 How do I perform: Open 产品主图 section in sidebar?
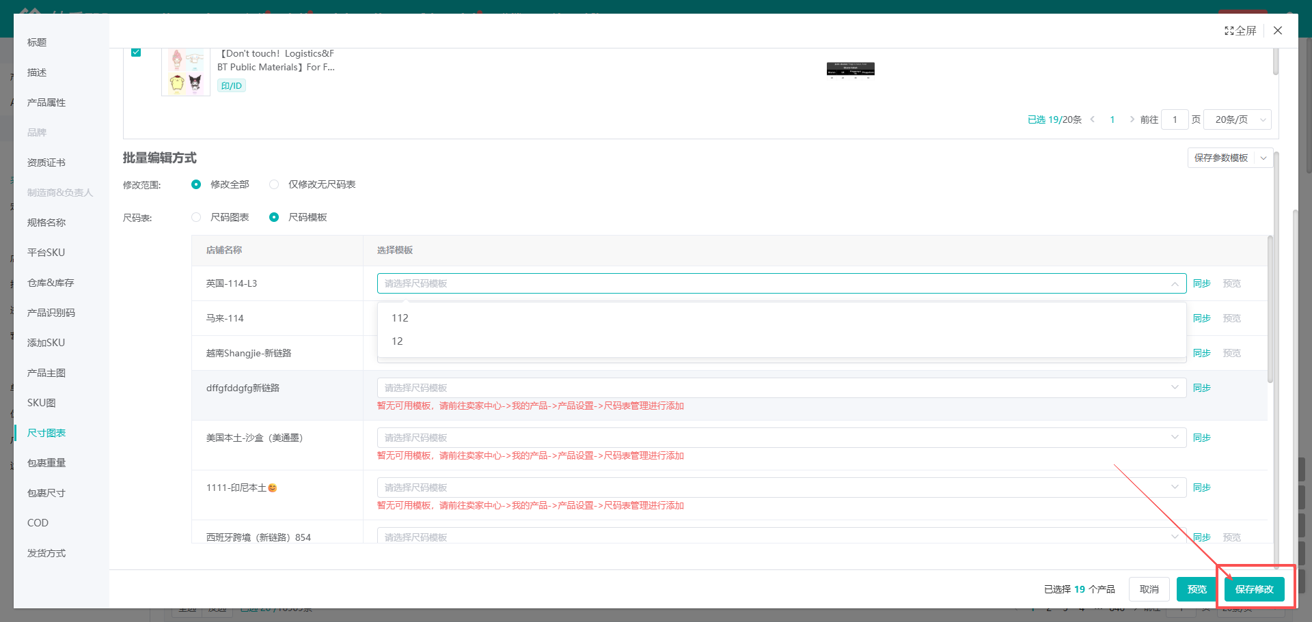(46, 373)
